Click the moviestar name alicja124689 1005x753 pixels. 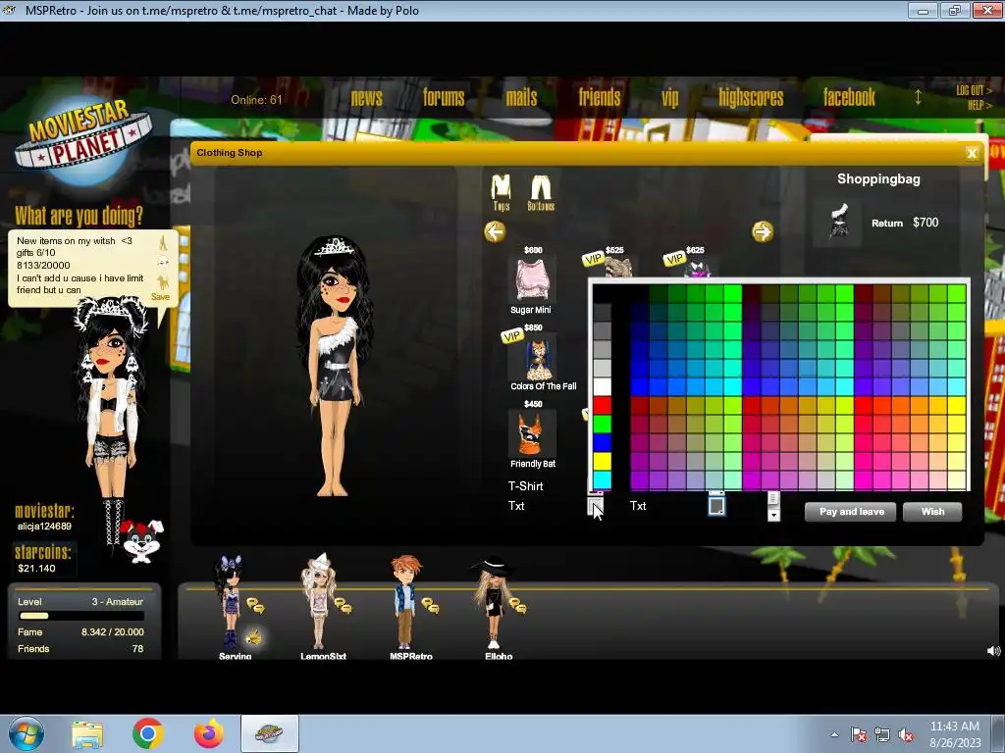tap(44, 527)
